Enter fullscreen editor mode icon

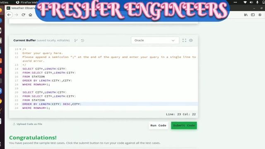coord(184,41)
